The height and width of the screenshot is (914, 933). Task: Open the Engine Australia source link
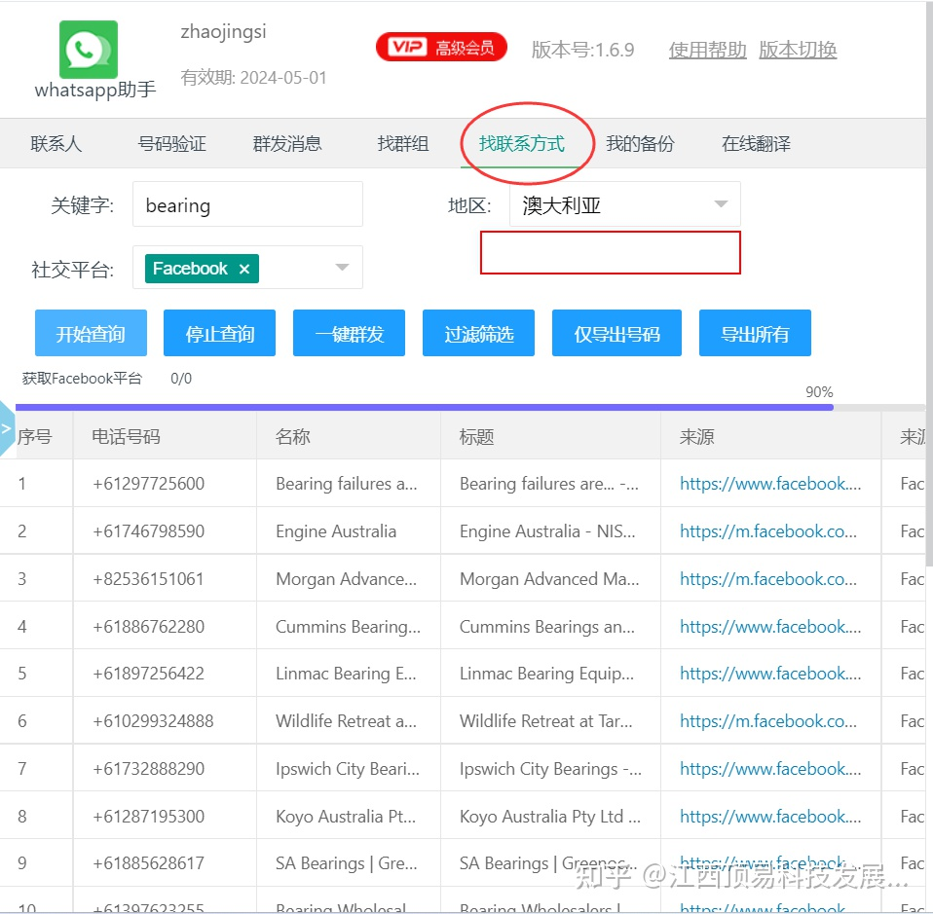point(768,531)
